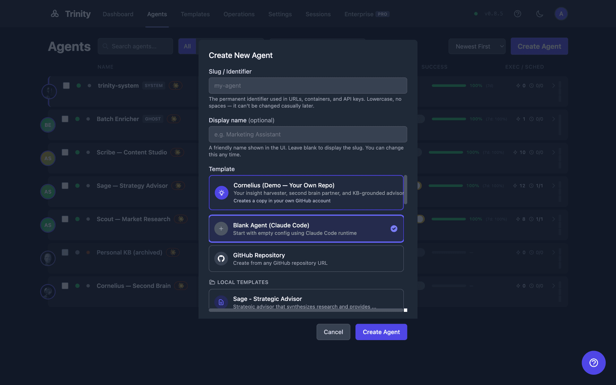This screenshot has height=385, width=616.
Task: Focus the Display name input field
Action: (308, 134)
